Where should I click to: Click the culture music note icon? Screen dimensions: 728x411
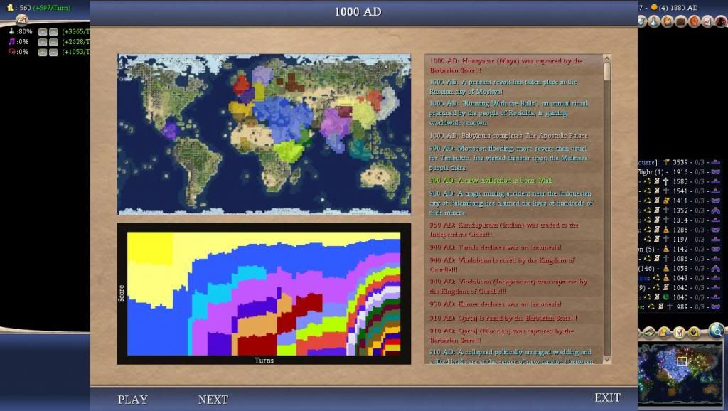tap(11, 42)
